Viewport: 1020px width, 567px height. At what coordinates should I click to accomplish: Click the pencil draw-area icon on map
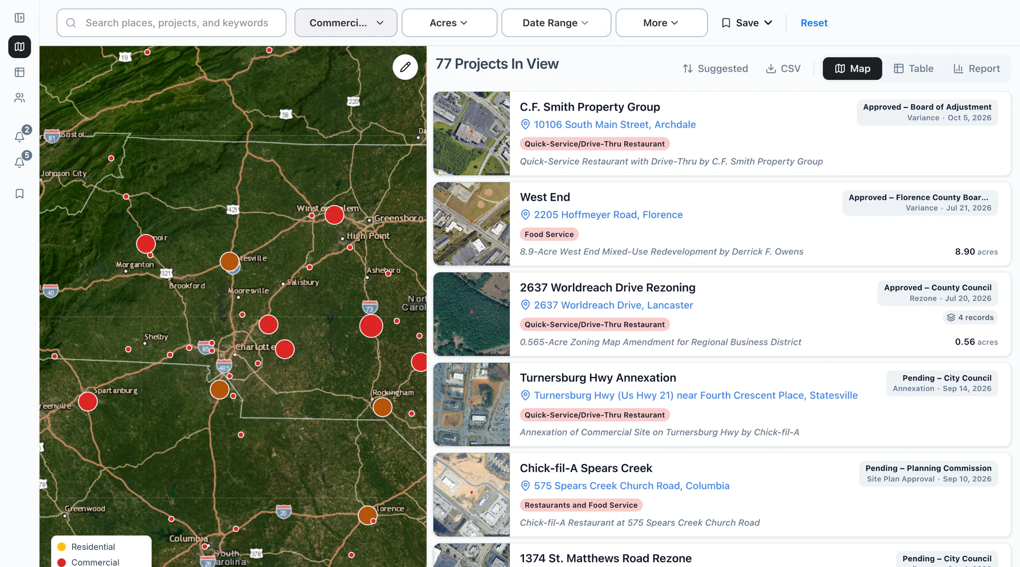tap(405, 67)
